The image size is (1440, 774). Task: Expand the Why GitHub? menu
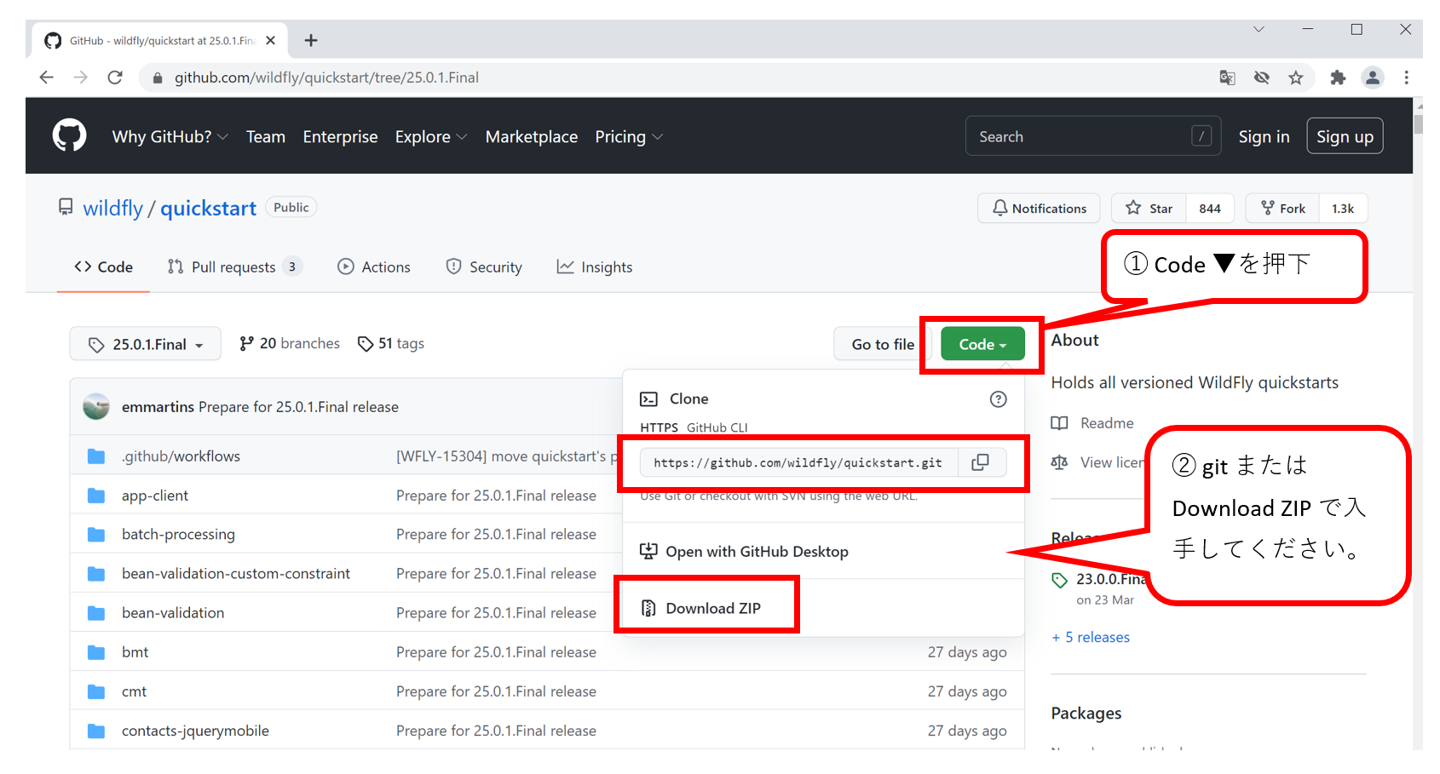170,137
